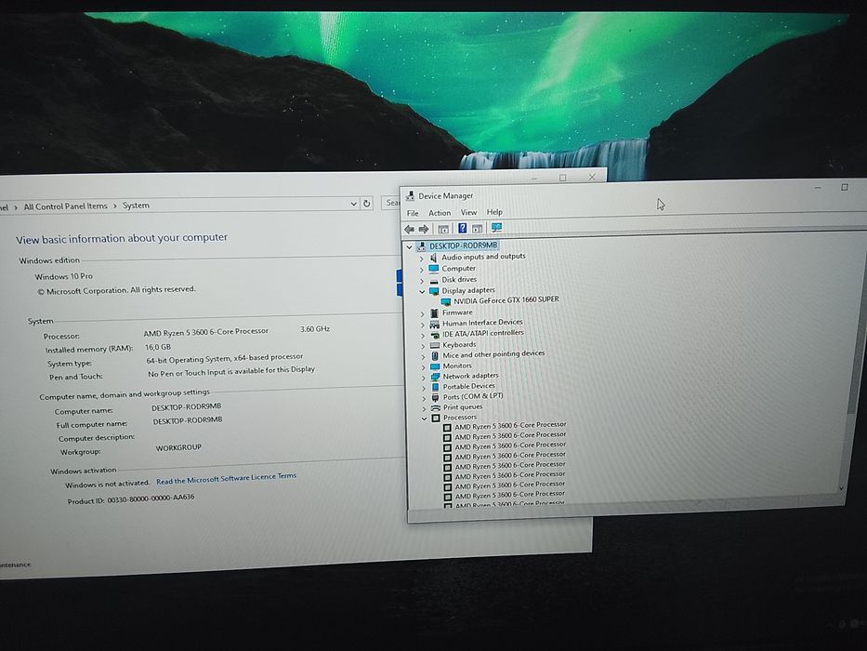
Task: Select Mice and other pointing devices row
Action: coord(493,354)
